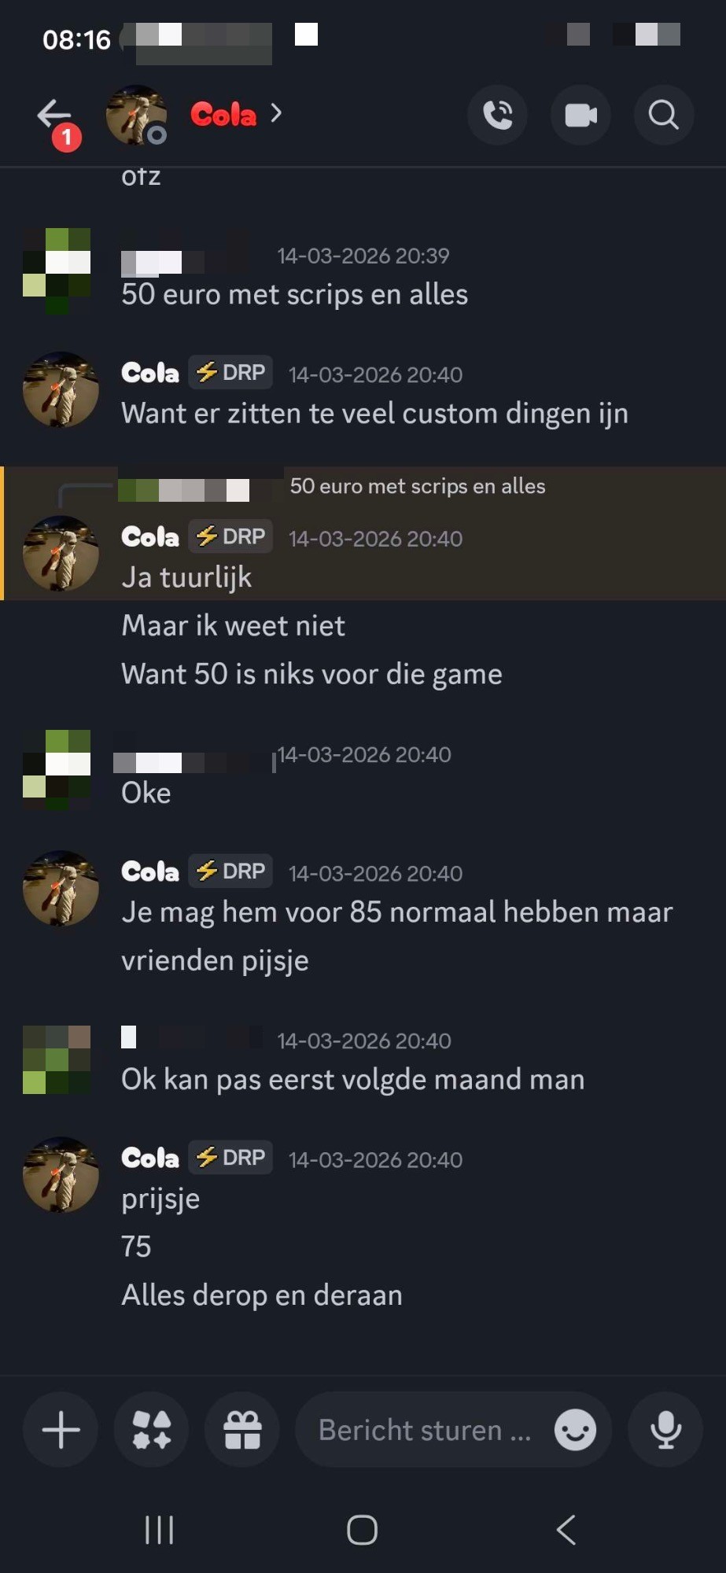This screenshot has height=1573, width=726.
Task: Open the emoji picker
Action: pos(576,1430)
